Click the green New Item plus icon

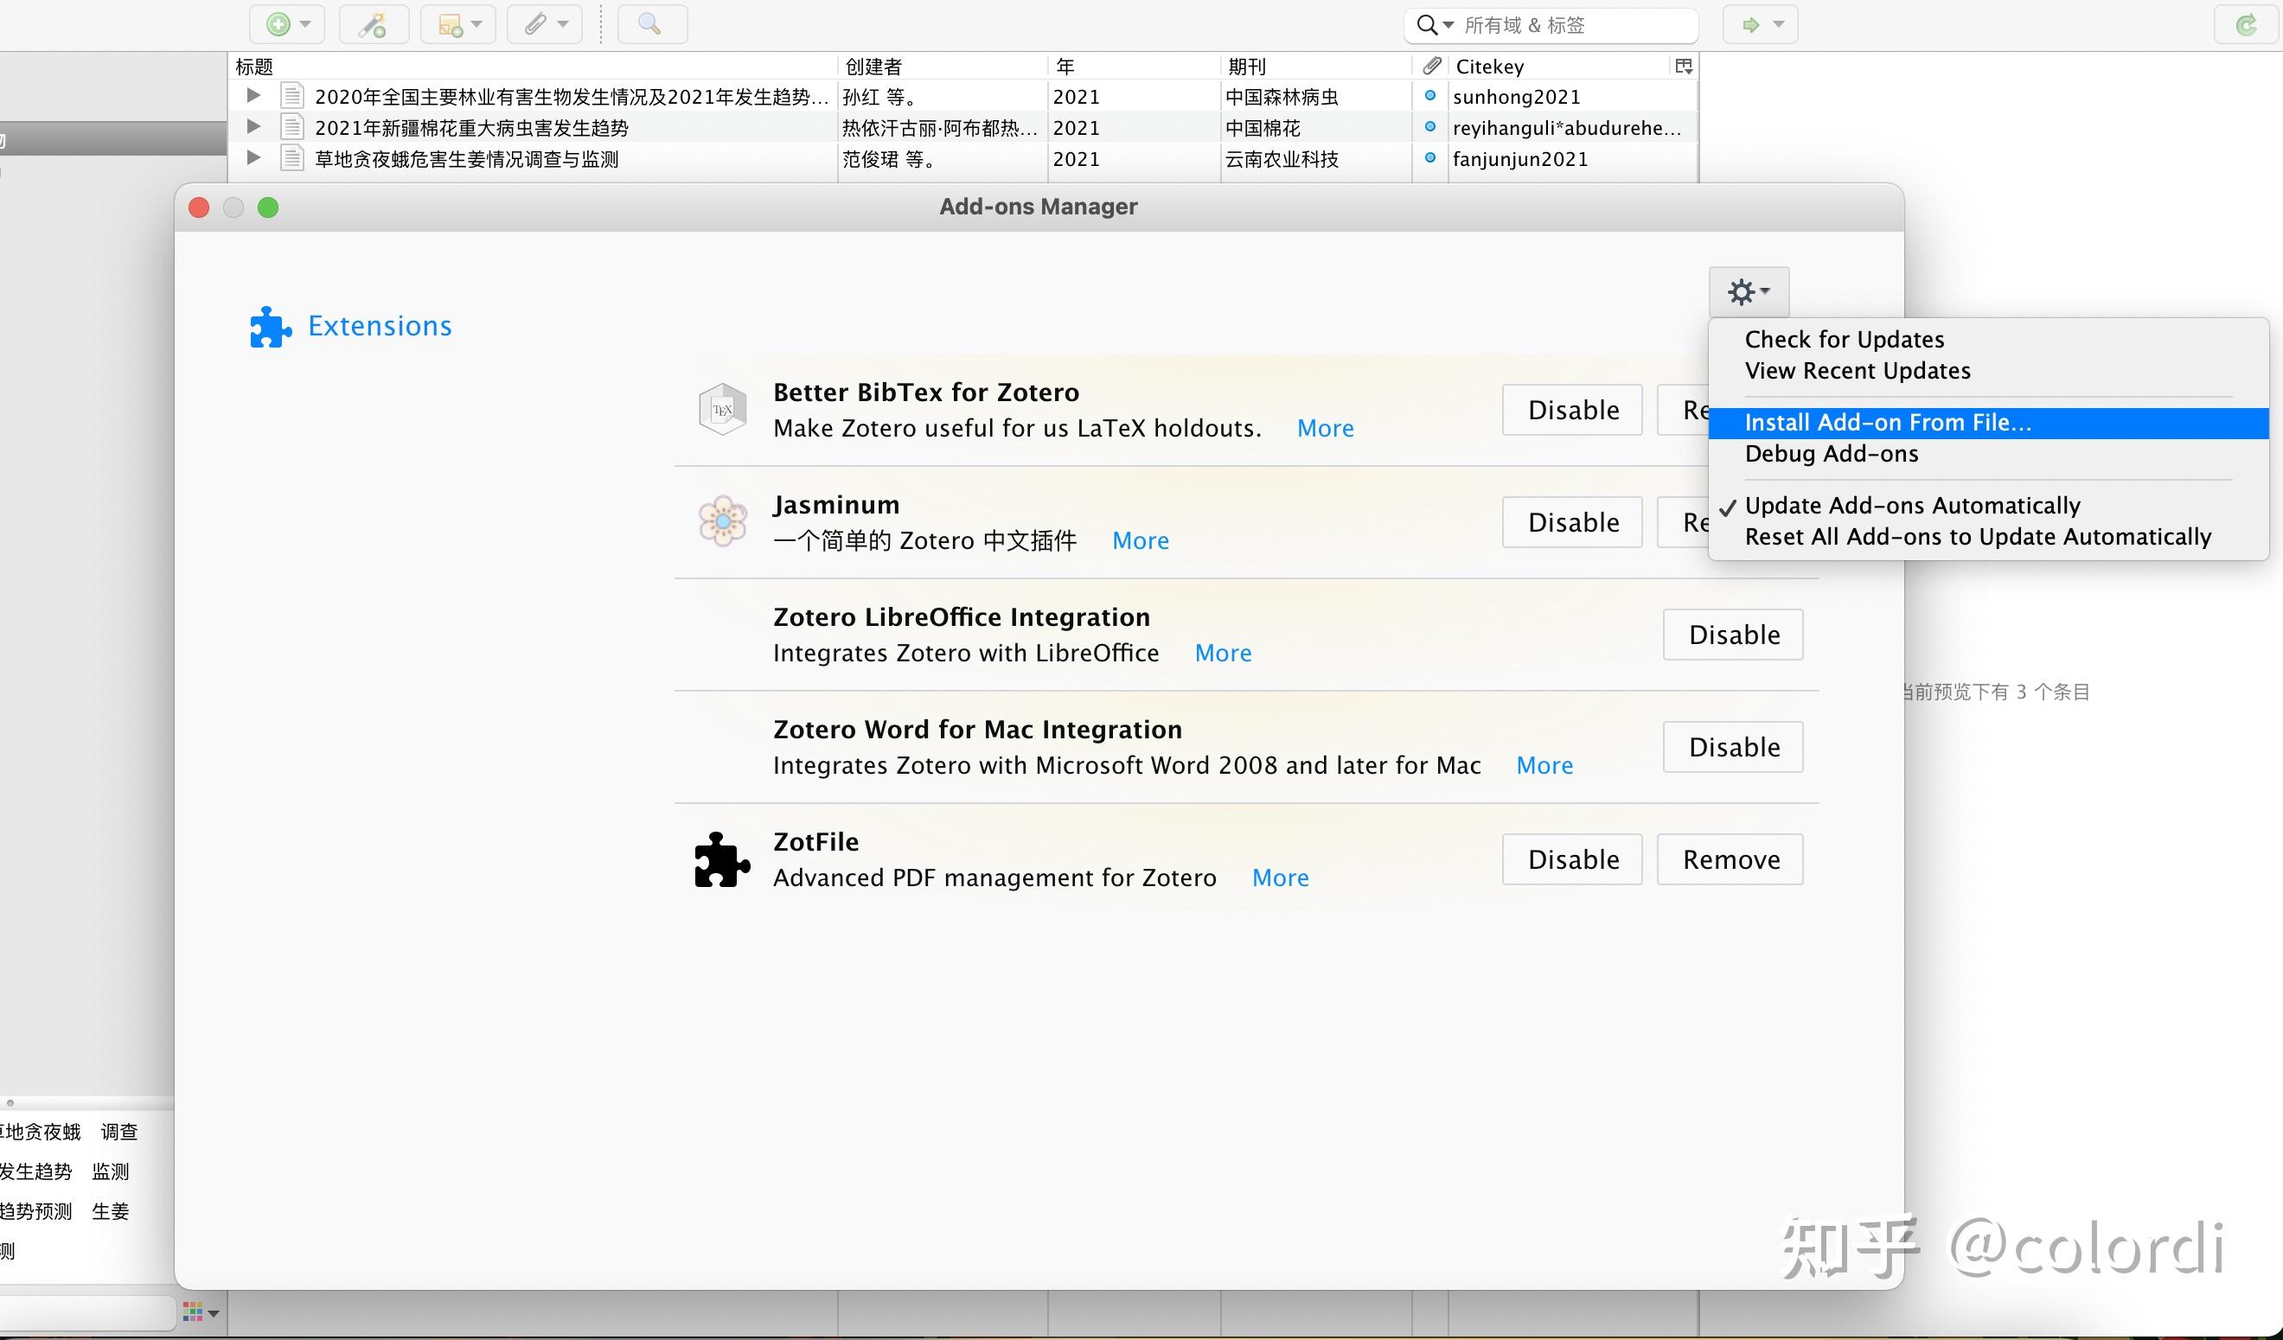(279, 24)
